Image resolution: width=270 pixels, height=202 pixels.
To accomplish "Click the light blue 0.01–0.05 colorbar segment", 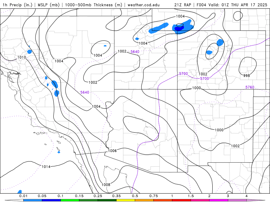I will coord(33,200).
